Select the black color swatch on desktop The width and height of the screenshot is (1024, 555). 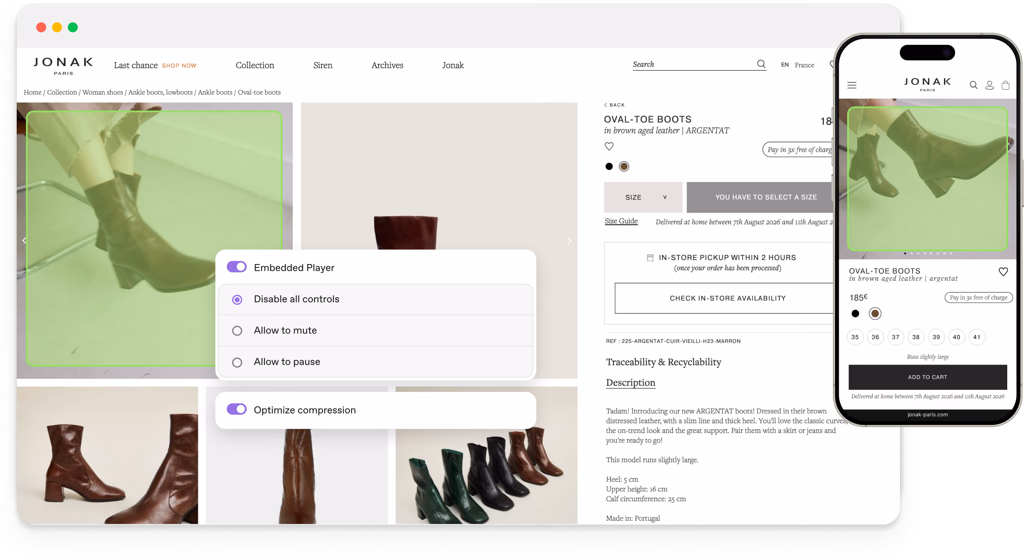click(609, 167)
